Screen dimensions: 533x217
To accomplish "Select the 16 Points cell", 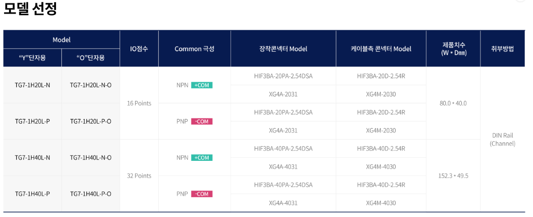I will pyautogui.click(x=139, y=103).
